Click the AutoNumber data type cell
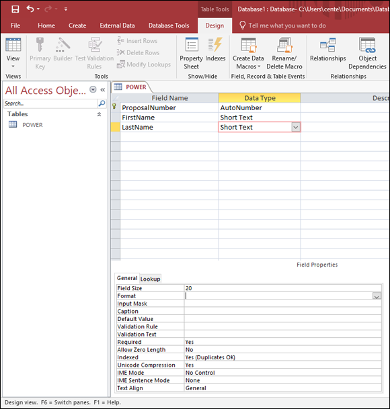The height and width of the screenshot is (409, 390). coord(260,107)
